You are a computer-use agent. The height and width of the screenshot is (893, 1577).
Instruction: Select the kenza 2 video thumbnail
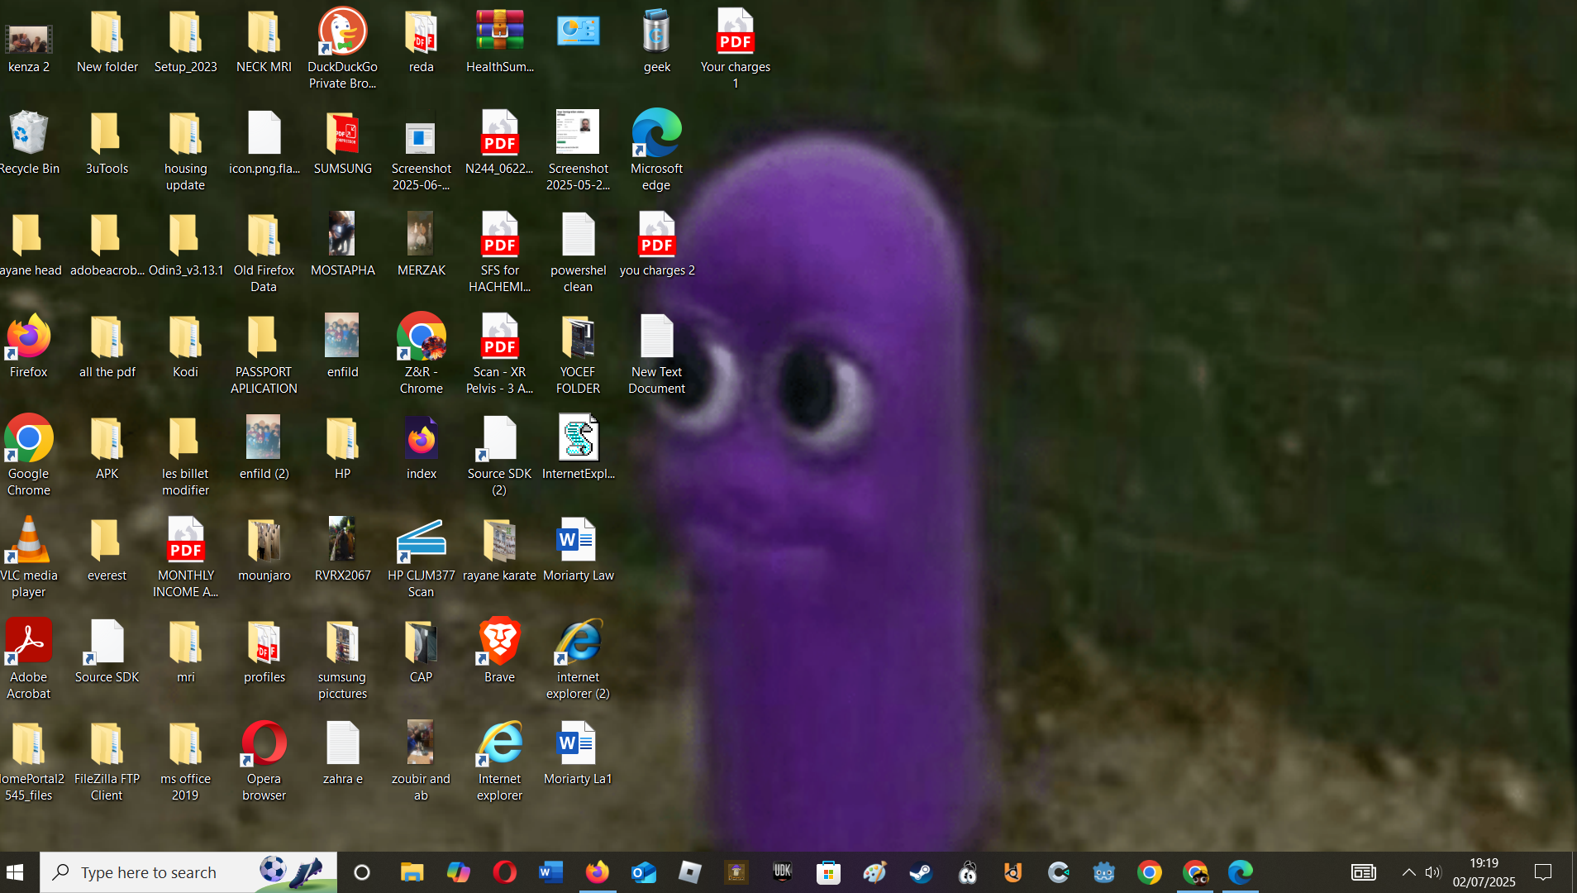coord(29,48)
